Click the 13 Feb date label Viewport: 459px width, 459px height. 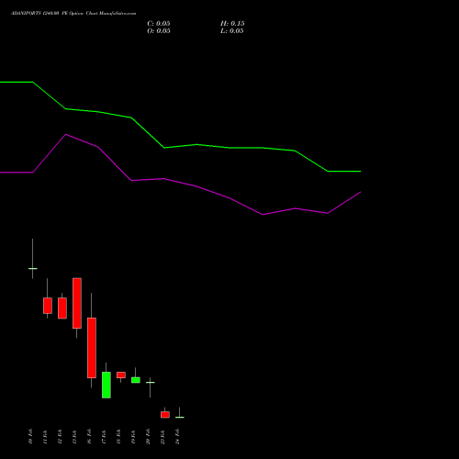click(74, 436)
